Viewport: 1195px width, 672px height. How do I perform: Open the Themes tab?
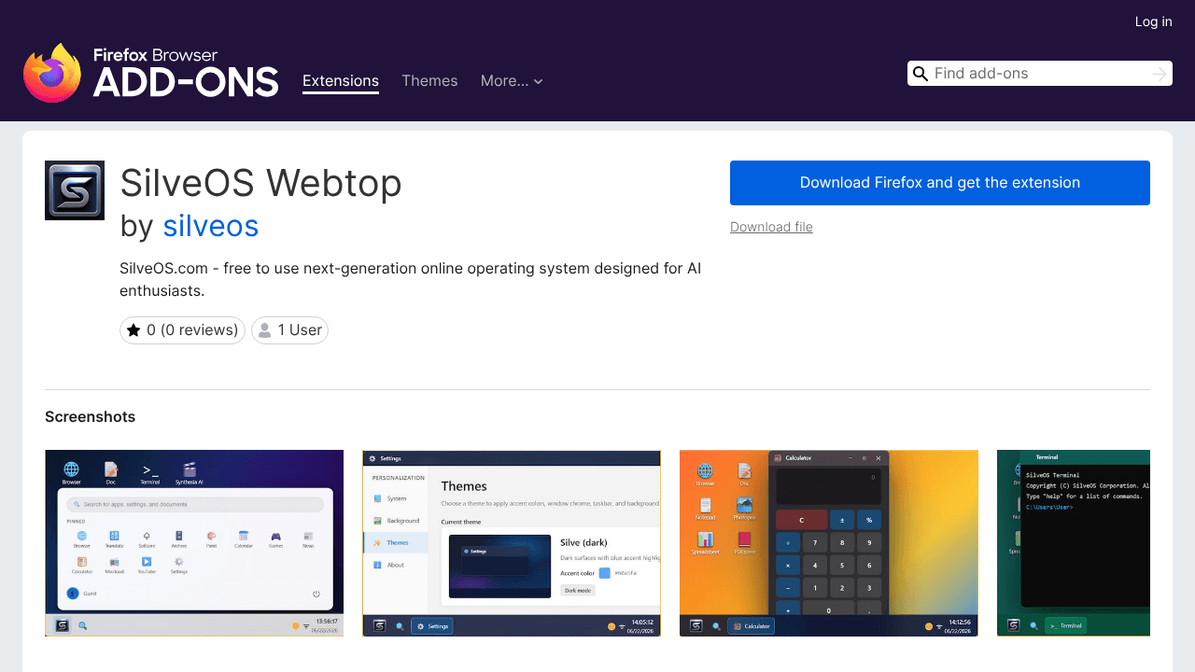429,81
